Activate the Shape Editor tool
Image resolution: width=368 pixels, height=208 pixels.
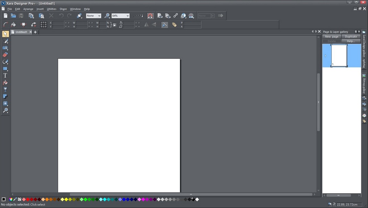[x=5, y=41]
